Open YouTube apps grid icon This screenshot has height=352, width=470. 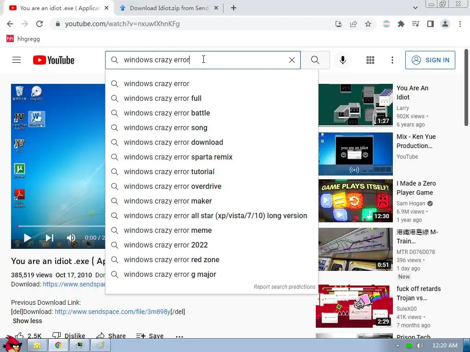coord(370,60)
